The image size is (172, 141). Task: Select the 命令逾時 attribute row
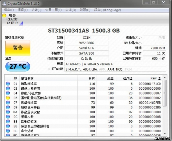[84, 131]
